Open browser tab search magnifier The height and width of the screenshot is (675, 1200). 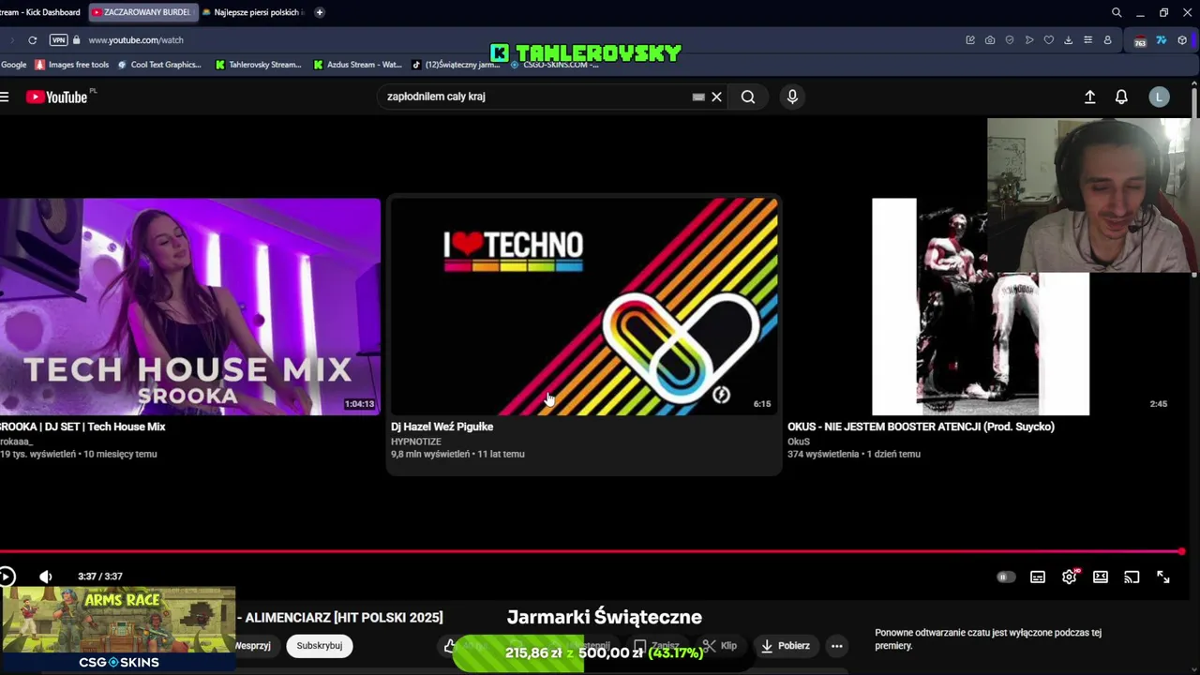1117,12
